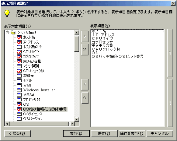Select CPUタイプ in the left tree
The height and width of the screenshot is (141, 177).
(x=31, y=52)
